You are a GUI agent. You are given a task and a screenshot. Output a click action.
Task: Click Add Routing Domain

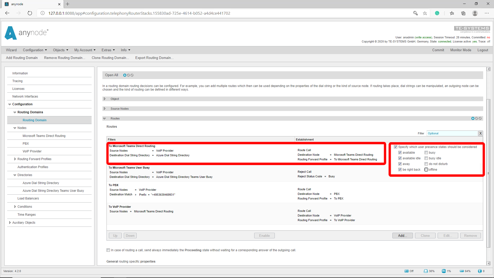22,58
